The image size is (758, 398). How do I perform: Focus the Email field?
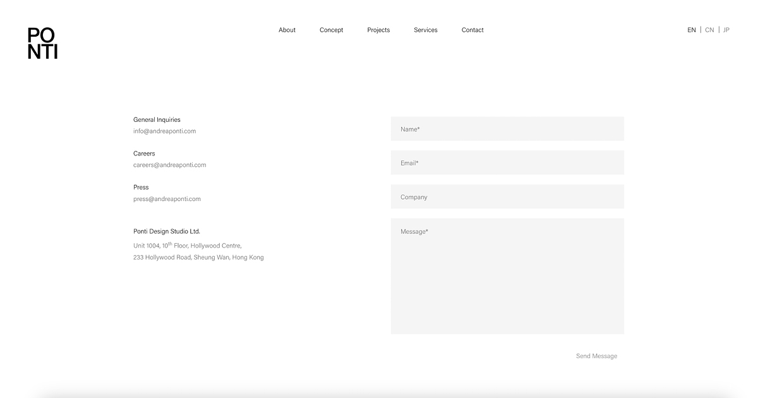click(x=507, y=163)
